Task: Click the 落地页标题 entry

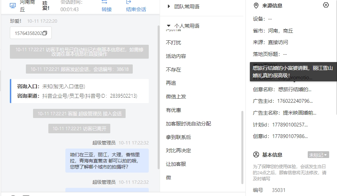Action: [270, 54]
